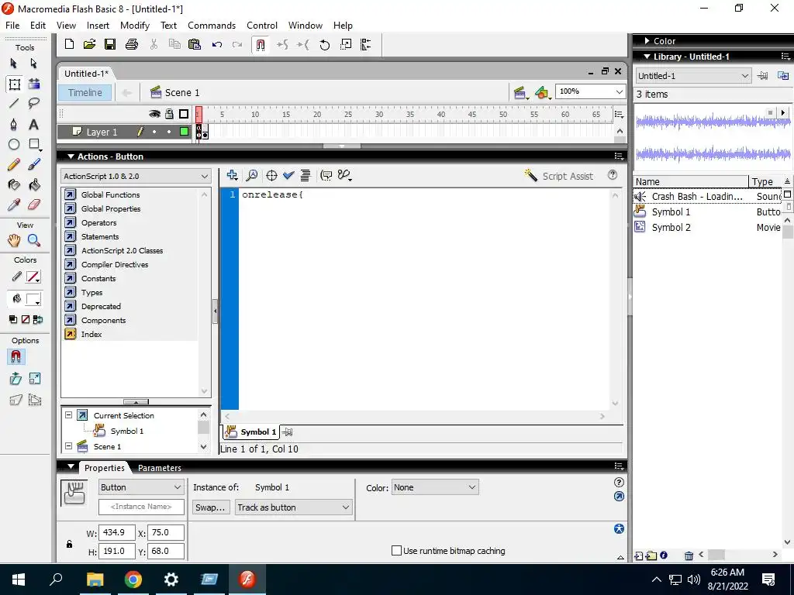Expand the Color panel
This screenshot has height=595, width=794.
click(647, 41)
